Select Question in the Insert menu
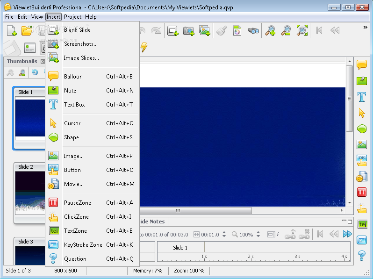This screenshot has height=279, width=373. [x=92, y=259]
